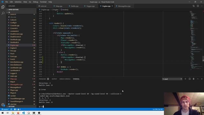Open the errors and warnings count in the status bar
The image size is (204, 115).
point(17,109)
